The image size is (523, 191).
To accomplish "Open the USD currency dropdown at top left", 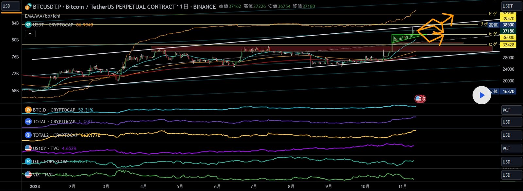I will (10, 6).
